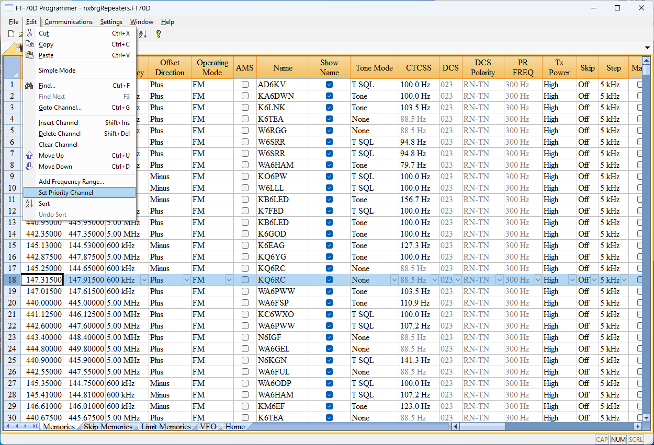Open the Settings menu
The width and height of the screenshot is (654, 445).
[111, 22]
